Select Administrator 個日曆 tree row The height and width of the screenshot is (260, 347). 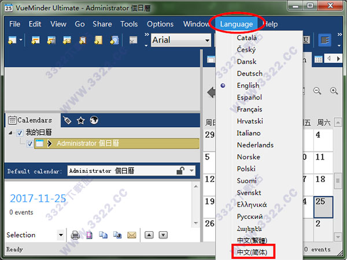(117, 143)
